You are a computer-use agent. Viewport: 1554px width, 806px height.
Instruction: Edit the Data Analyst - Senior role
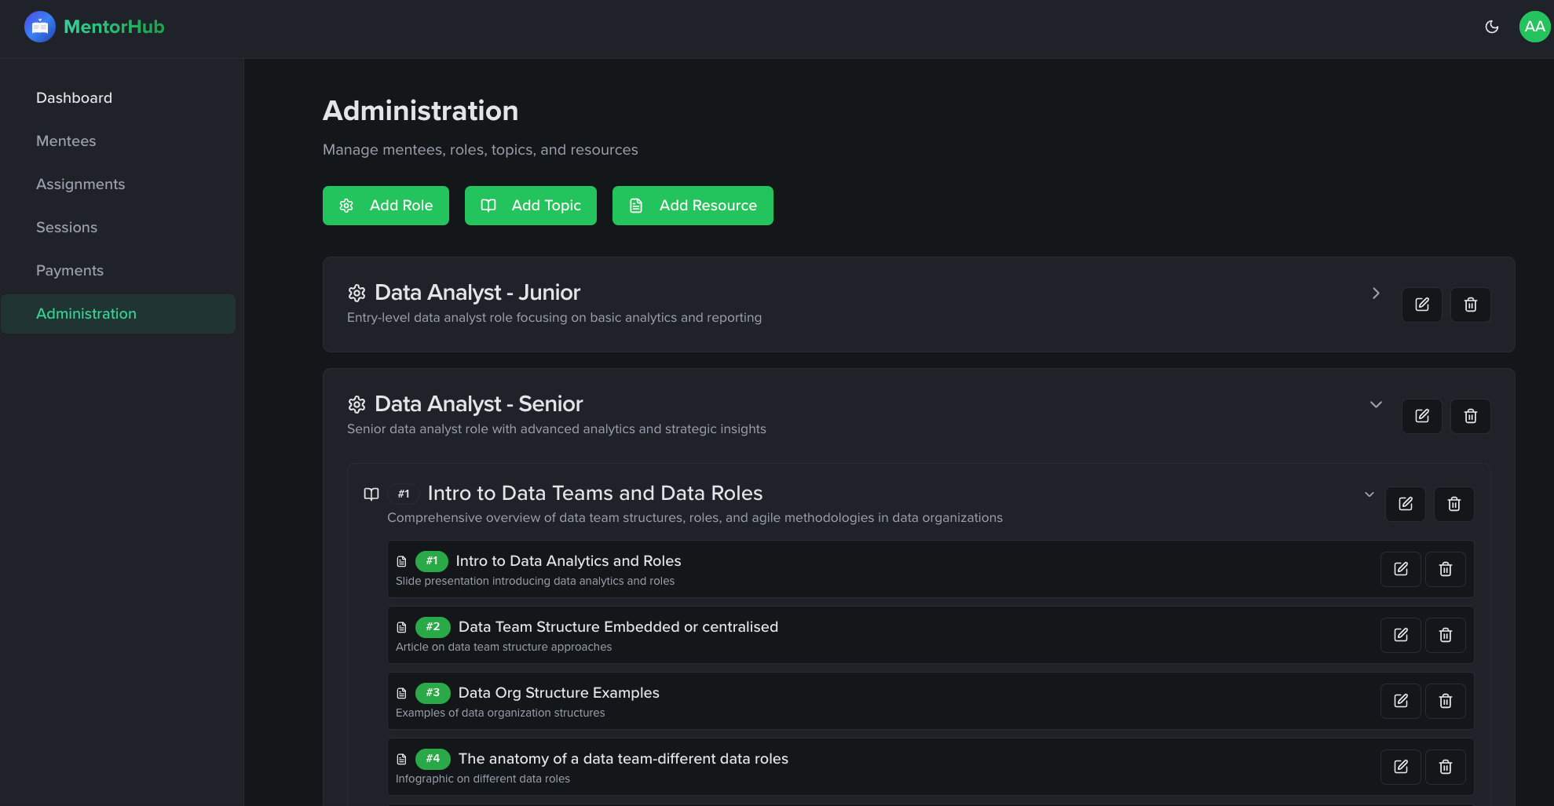[1422, 416]
